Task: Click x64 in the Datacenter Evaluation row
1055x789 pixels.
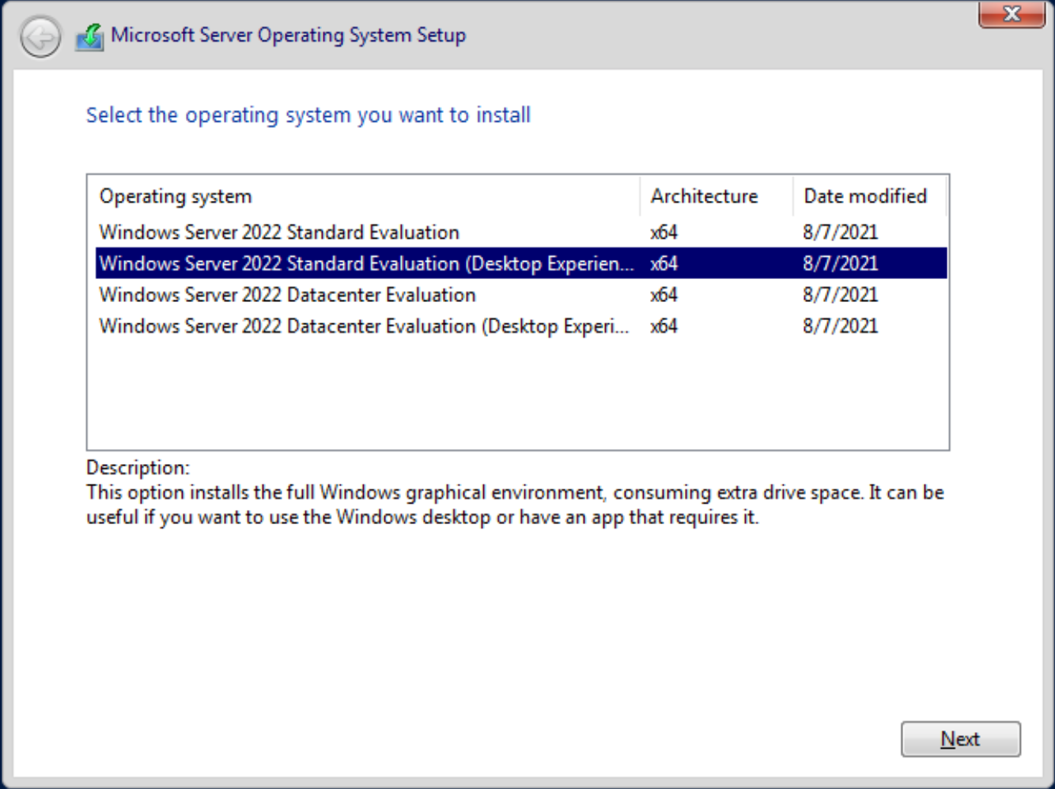Action: [664, 295]
